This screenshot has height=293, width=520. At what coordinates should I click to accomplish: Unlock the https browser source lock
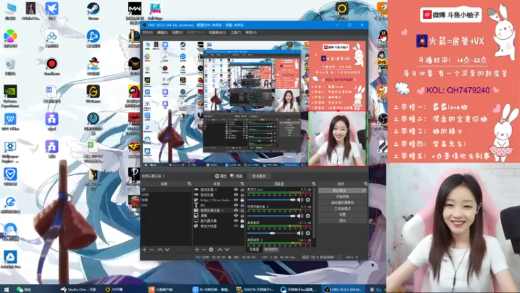(x=242, y=200)
